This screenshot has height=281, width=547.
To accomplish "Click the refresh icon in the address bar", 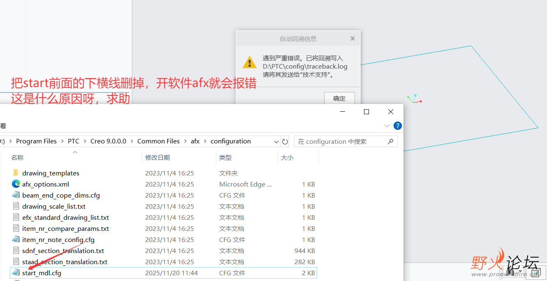I will [x=285, y=141].
